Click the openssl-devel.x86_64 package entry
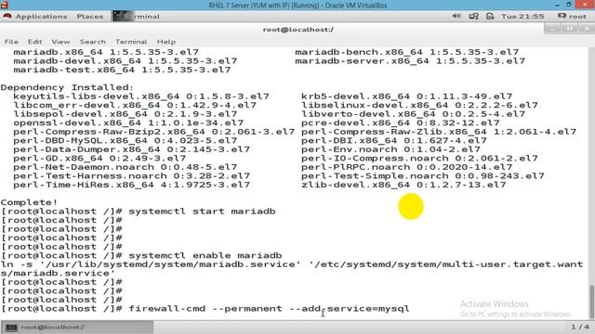This screenshot has width=595, height=334. tap(128, 123)
